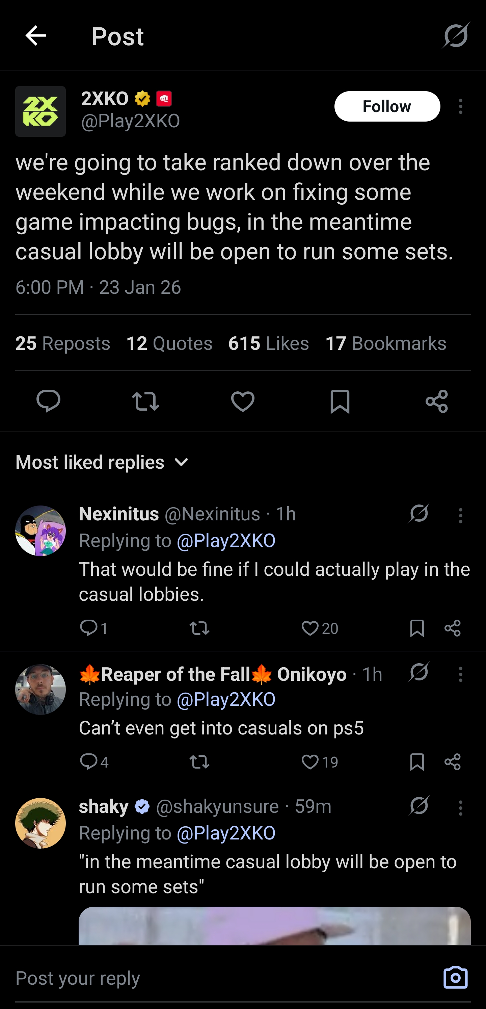Image resolution: width=486 pixels, height=1009 pixels.
Task: Repost the 2XKO post
Action: pos(146,401)
